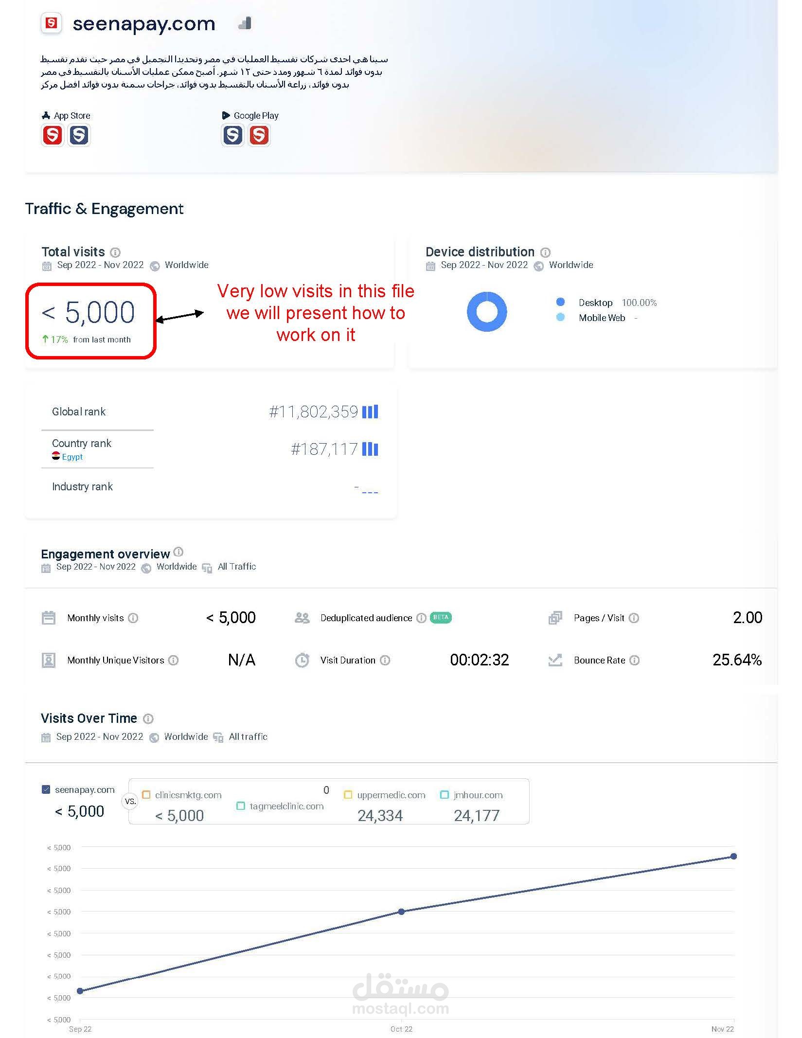Click the Global rank bar chart icon

click(370, 412)
